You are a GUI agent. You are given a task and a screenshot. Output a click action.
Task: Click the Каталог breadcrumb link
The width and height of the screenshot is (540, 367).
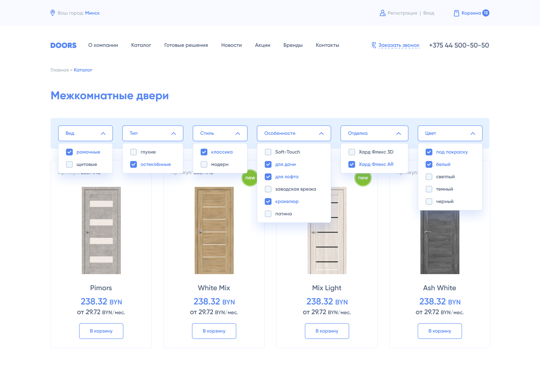[83, 70]
